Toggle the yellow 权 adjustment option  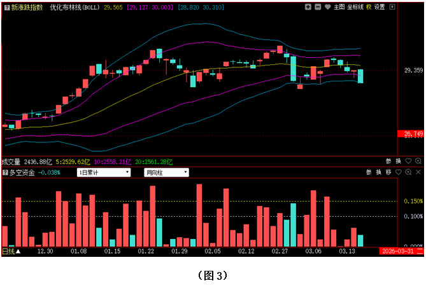368,7
